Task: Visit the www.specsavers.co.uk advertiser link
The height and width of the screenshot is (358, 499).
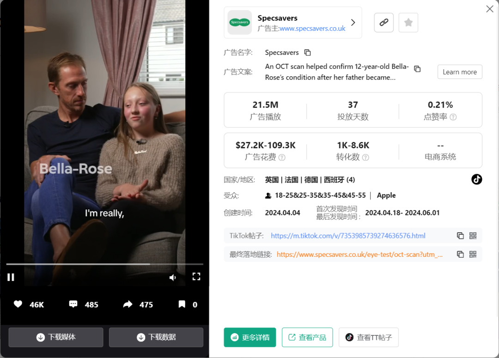Action: 312,28
